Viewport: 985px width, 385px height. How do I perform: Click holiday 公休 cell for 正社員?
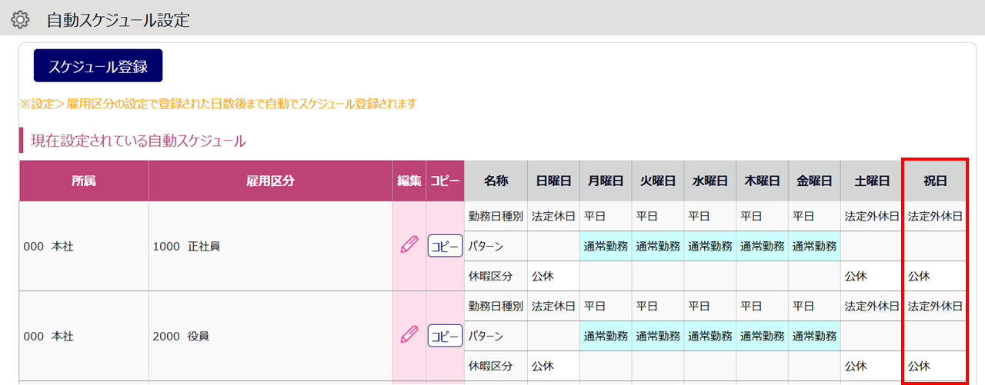pyautogui.click(x=935, y=276)
